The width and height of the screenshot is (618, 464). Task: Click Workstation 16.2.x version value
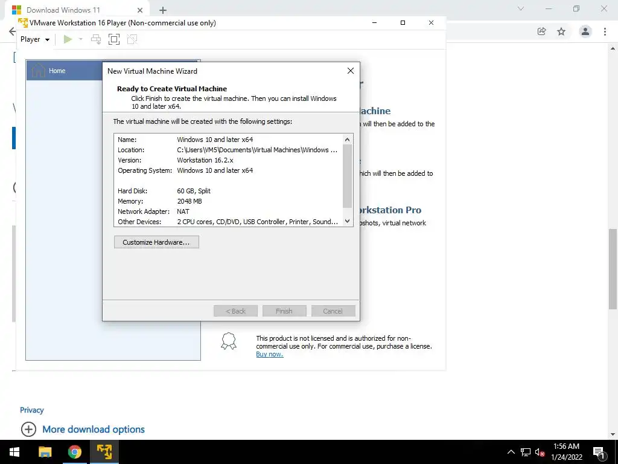pyautogui.click(x=205, y=160)
